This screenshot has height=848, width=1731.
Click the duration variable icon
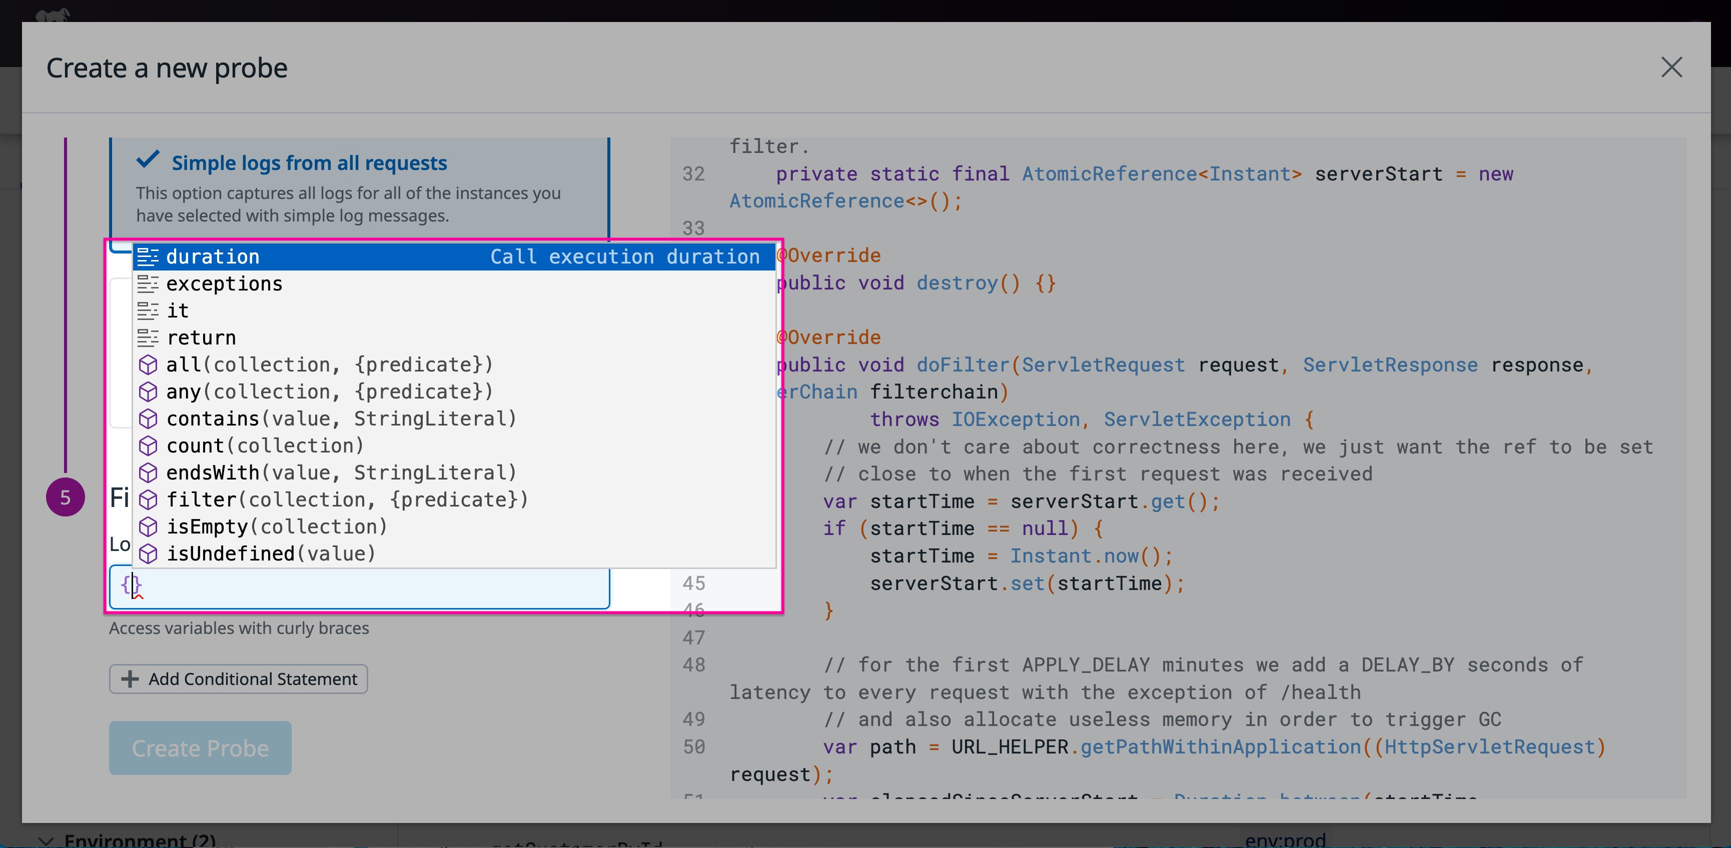pos(148,256)
